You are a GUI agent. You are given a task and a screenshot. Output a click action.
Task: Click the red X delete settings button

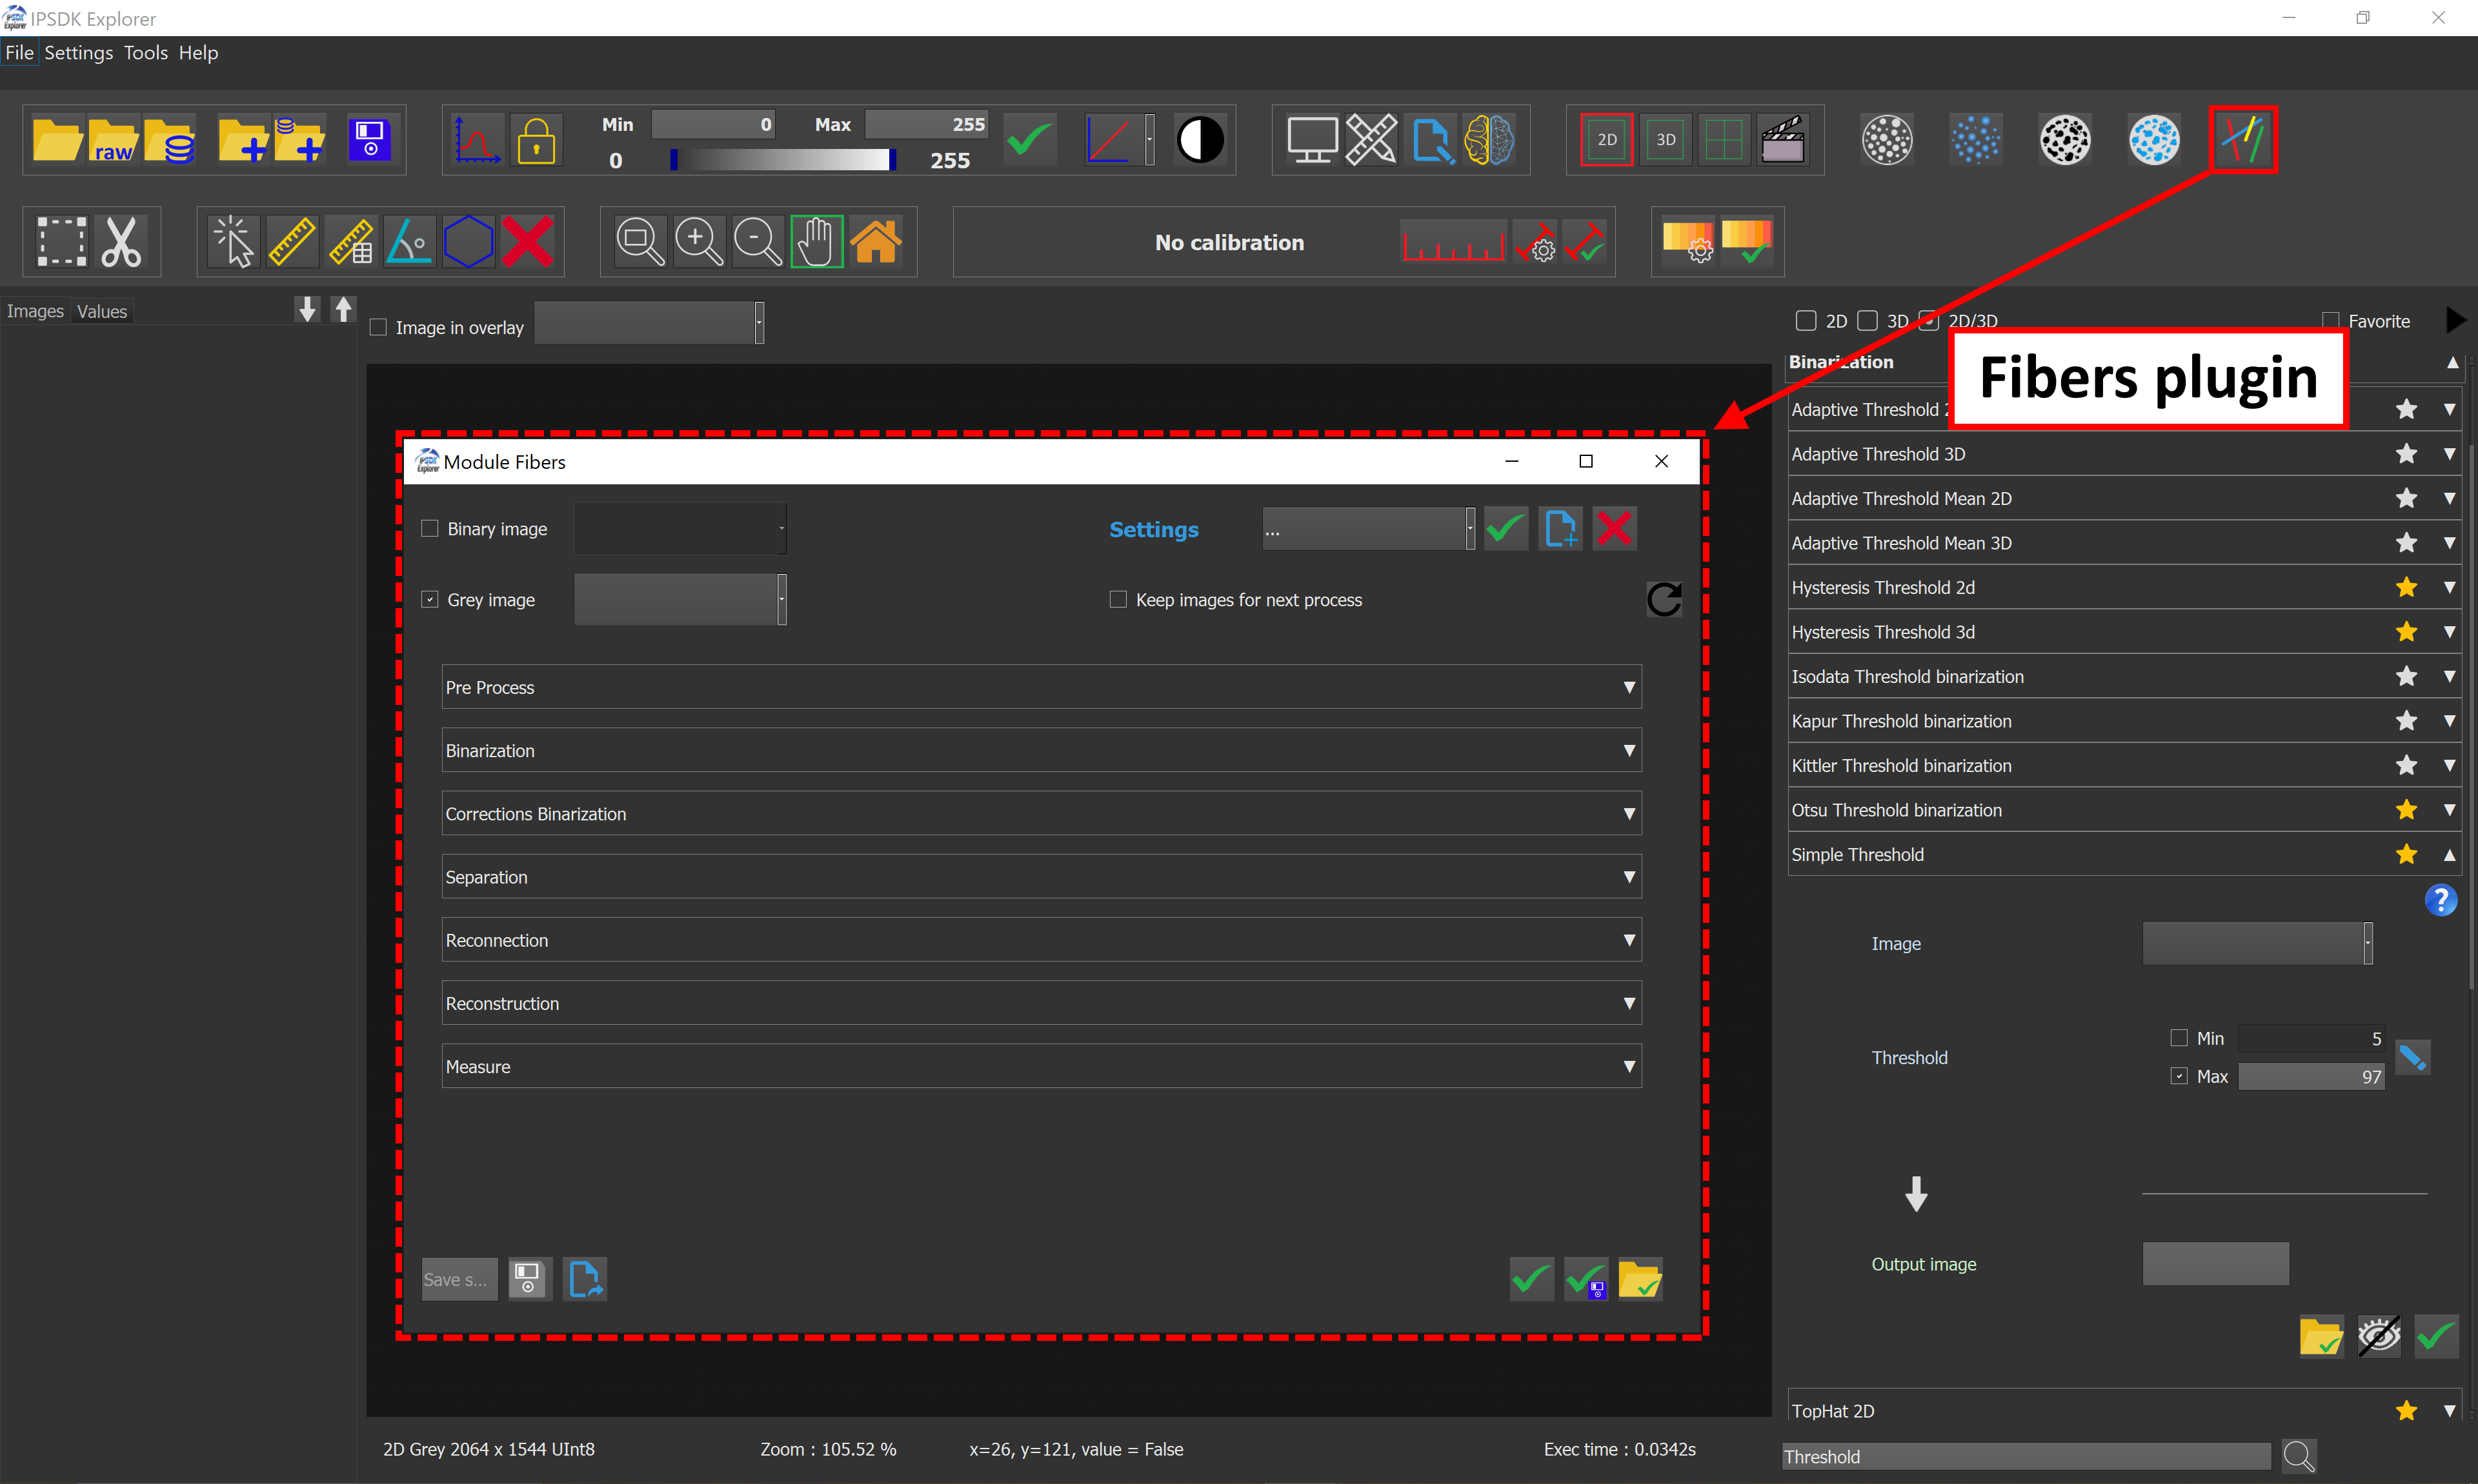point(1614,529)
